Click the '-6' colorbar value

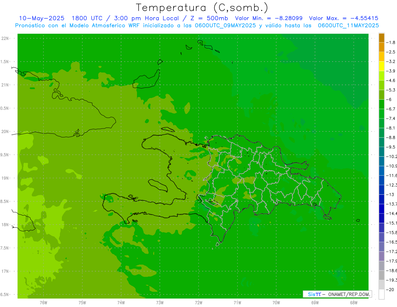tap(389, 99)
